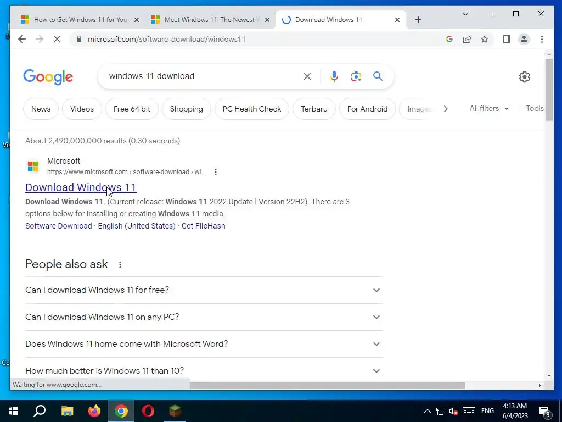Viewport: 562px width, 422px height.
Task: Open the Tools option
Action: coord(535,108)
